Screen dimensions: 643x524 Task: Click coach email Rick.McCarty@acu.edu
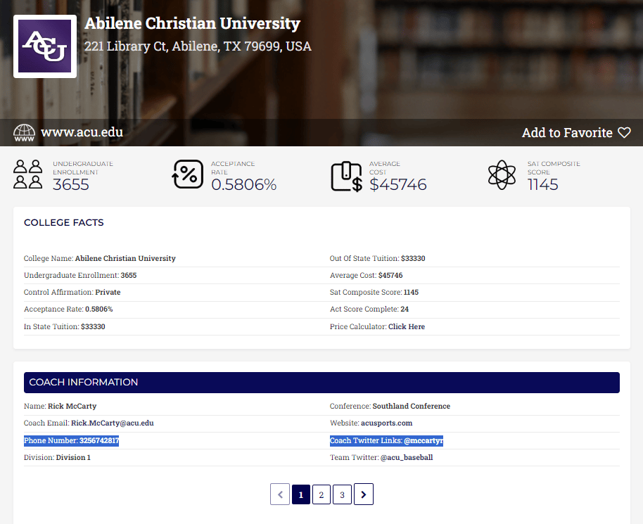[113, 423]
